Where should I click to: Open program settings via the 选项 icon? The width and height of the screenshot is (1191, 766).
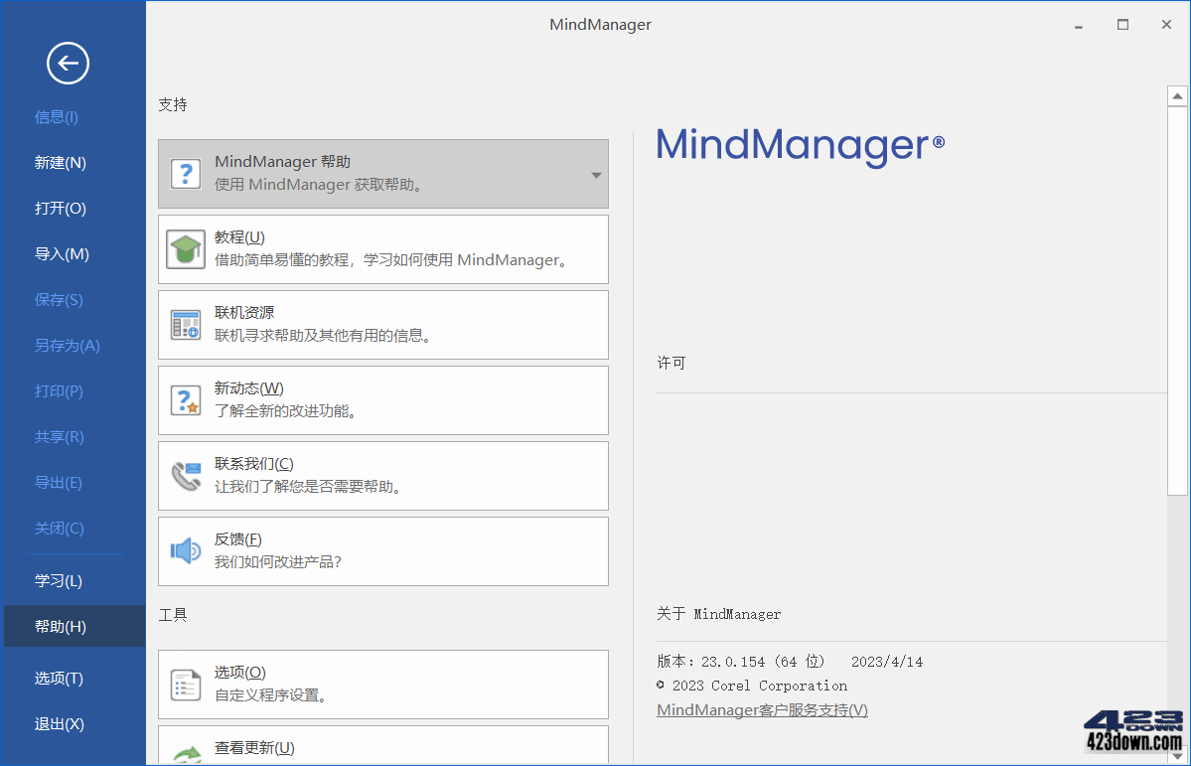(187, 684)
